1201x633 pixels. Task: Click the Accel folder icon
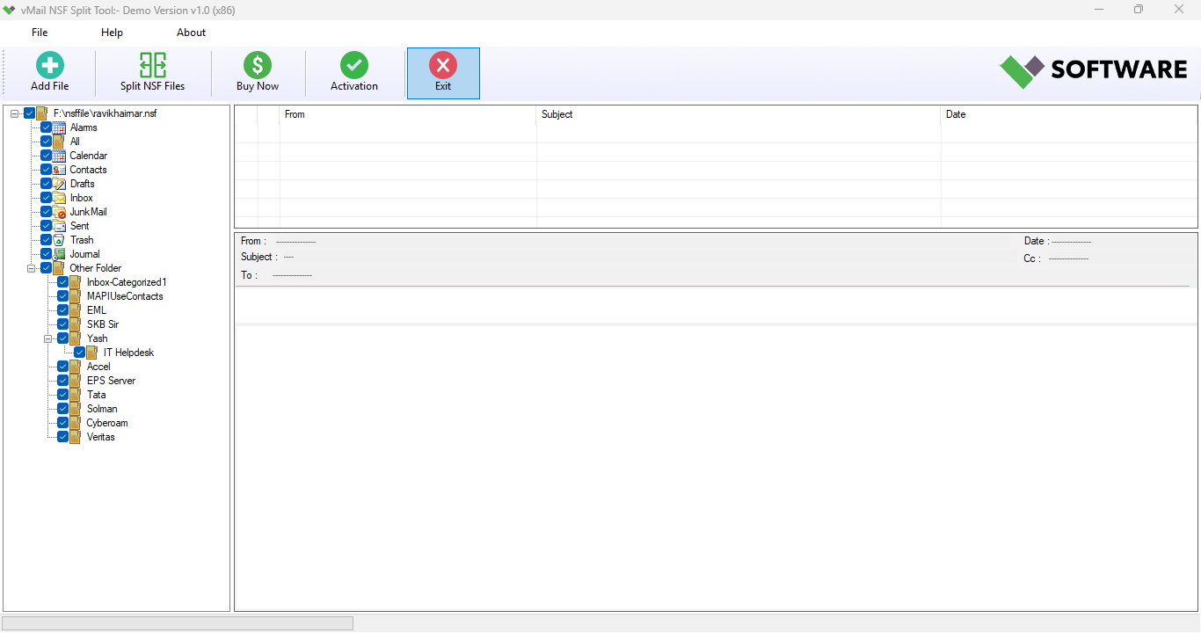[x=76, y=367]
